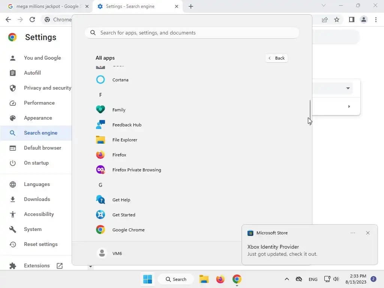Open Performance settings
This screenshot has width=384, height=288.
(36, 103)
